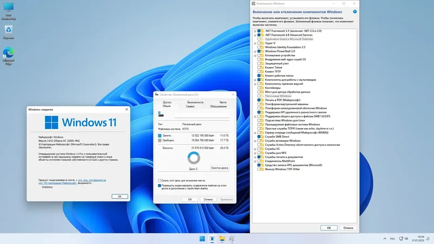Screen dimensions: 434x244
Task: Open the This PC desktop icon
Action: pos(9,11)
